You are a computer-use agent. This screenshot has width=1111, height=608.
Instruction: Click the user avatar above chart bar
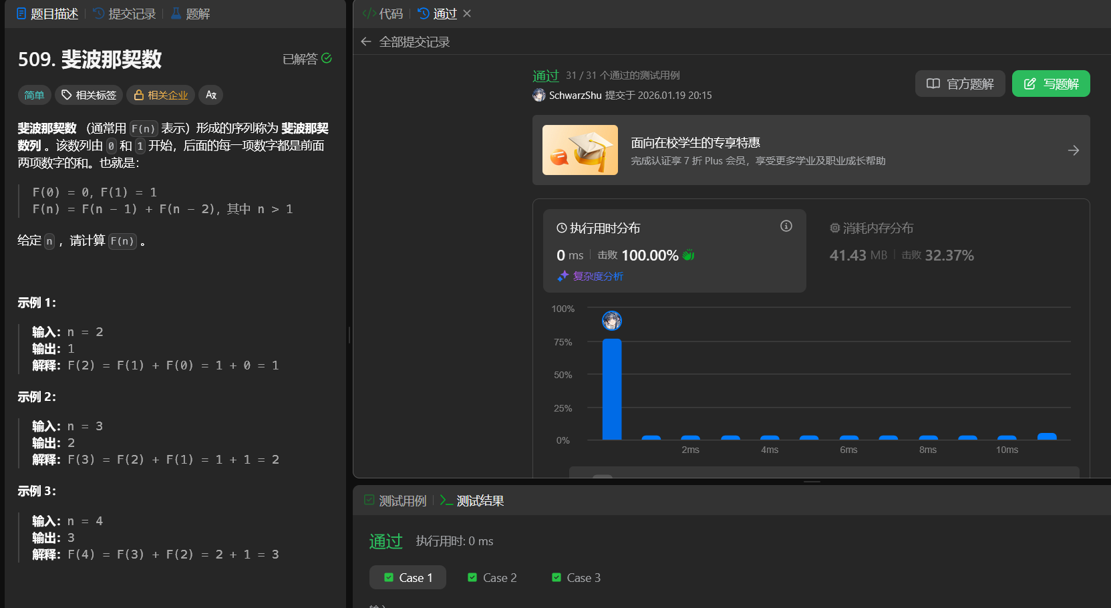pos(612,321)
